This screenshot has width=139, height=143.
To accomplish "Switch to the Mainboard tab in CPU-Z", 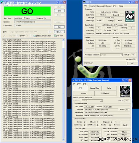I will pos(100,6).
